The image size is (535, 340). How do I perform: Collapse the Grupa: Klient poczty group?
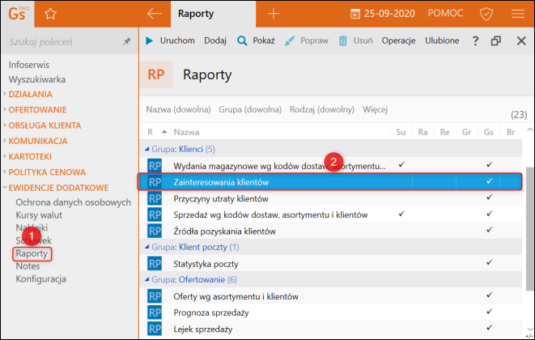[x=147, y=246]
